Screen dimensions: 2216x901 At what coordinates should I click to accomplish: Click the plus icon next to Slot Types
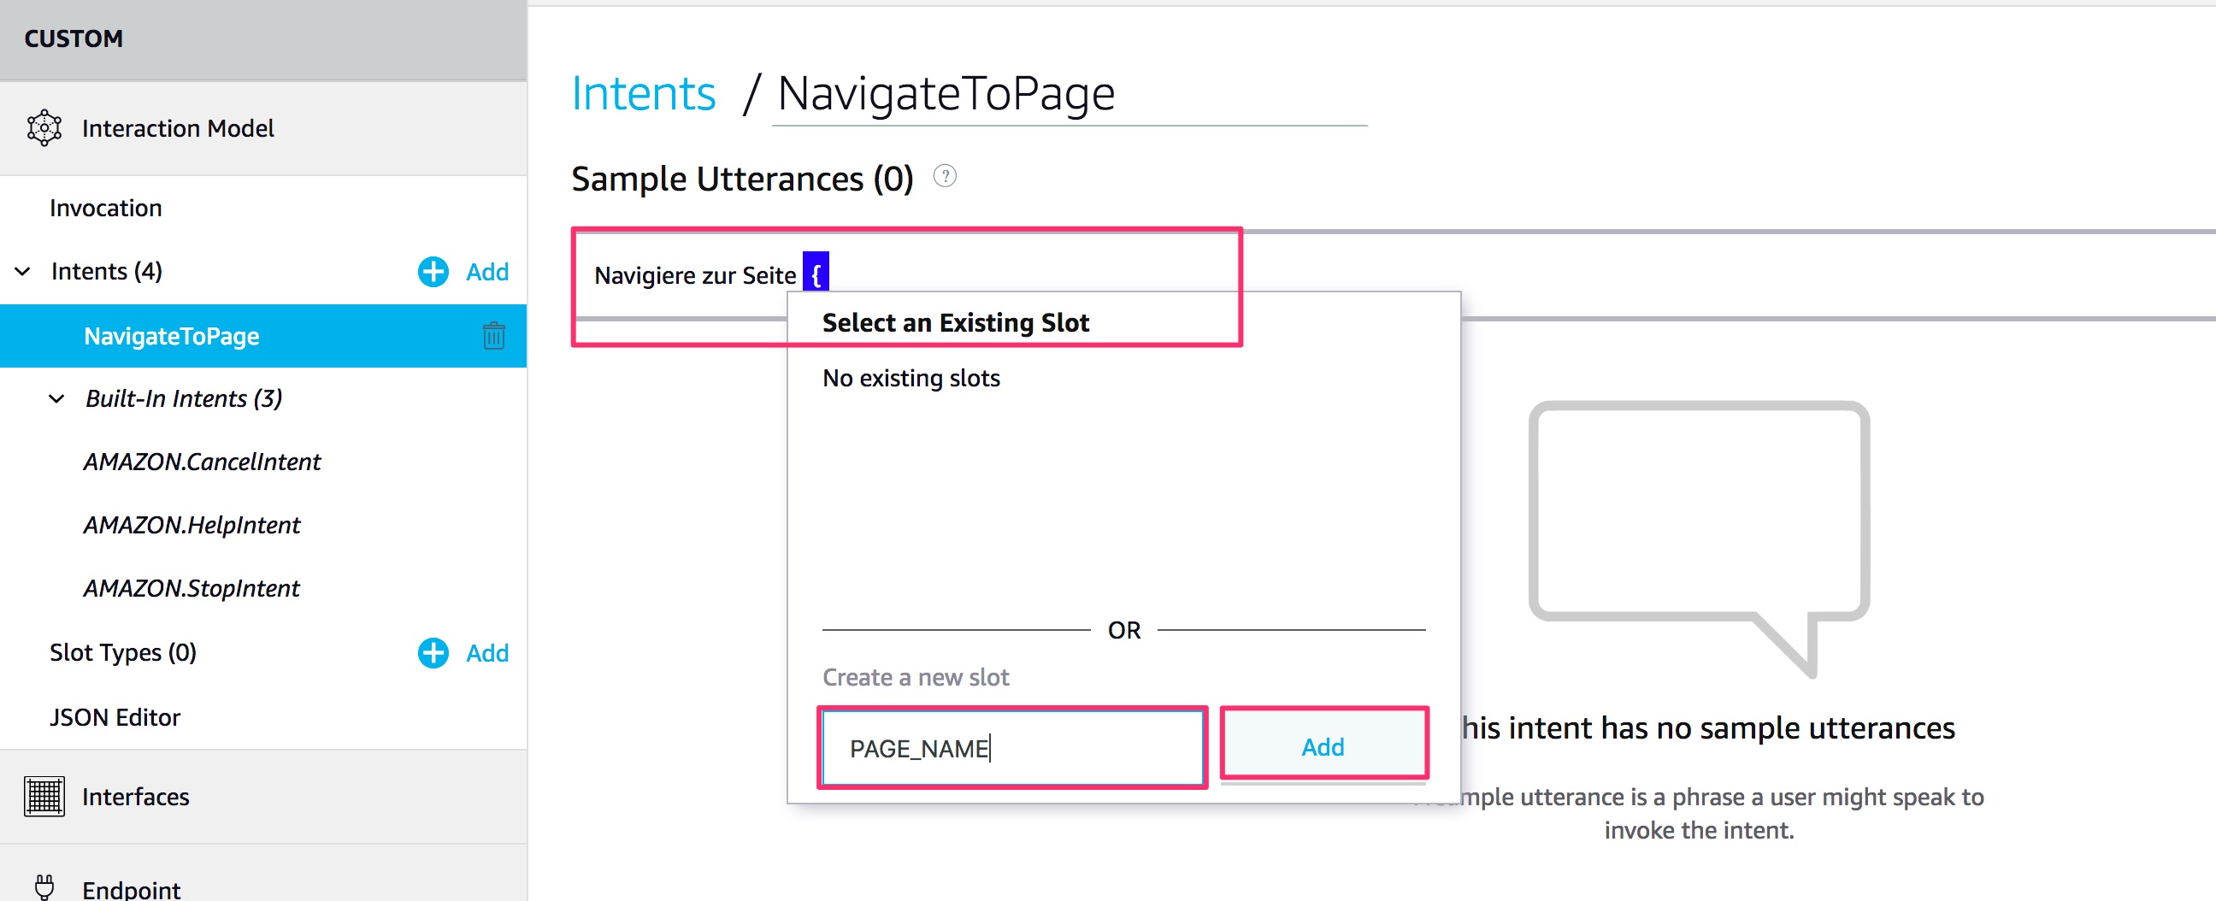433,653
